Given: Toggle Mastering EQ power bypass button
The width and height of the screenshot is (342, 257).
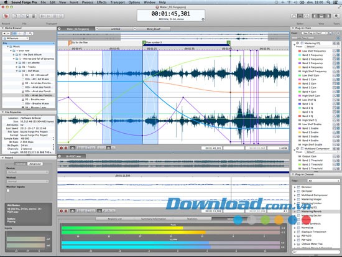Looking at the screenshot, I should click(x=338, y=43).
